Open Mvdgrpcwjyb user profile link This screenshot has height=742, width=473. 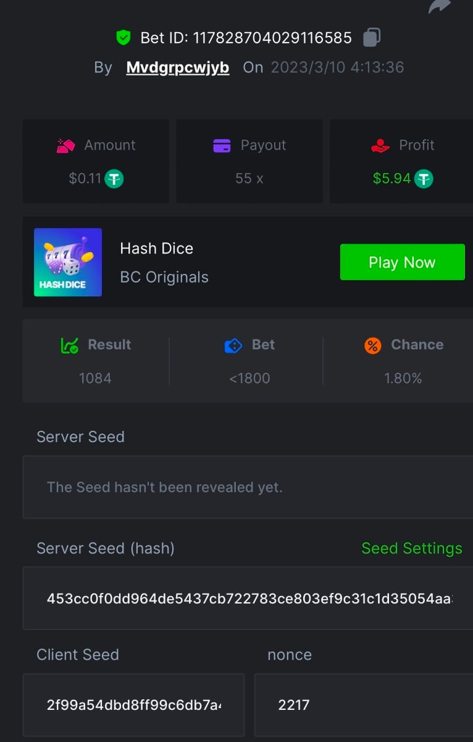click(x=178, y=67)
